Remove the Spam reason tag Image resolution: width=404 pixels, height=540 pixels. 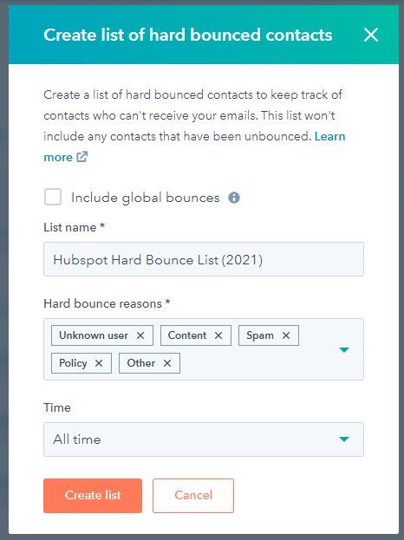click(x=286, y=335)
